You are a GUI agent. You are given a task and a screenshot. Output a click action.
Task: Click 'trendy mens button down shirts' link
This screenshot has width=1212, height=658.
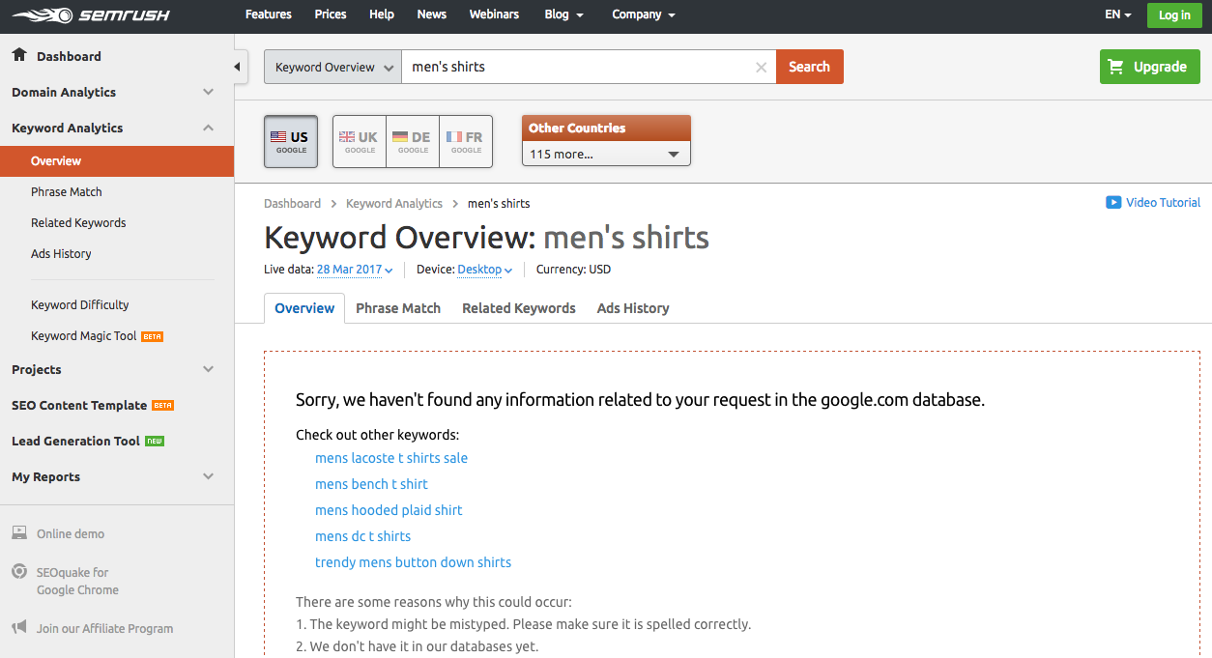(x=413, y=563)
